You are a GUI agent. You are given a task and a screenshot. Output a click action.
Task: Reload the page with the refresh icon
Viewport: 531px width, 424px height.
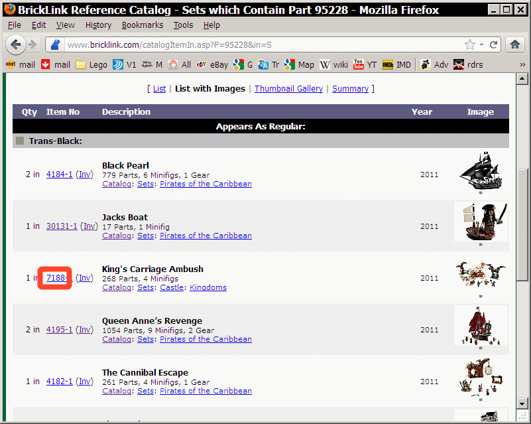[x=493, y=44]
